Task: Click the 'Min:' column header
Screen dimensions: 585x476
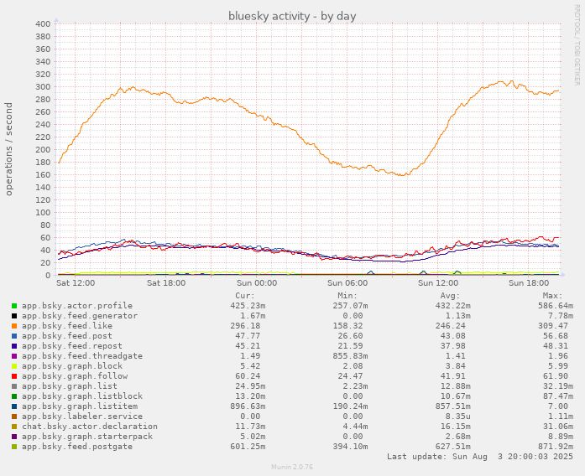Action: [347, 296]
